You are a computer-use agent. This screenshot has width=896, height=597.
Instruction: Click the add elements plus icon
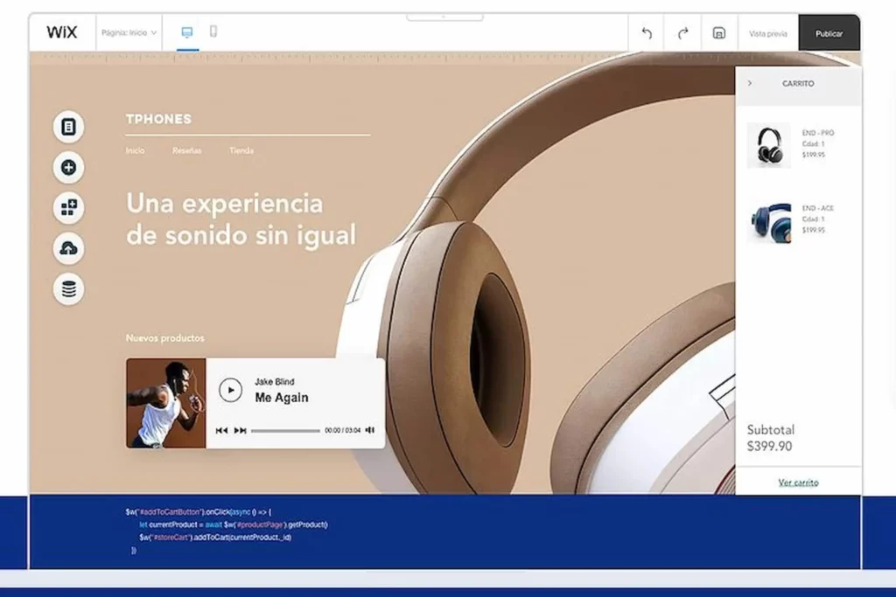(x=68, y=167)
